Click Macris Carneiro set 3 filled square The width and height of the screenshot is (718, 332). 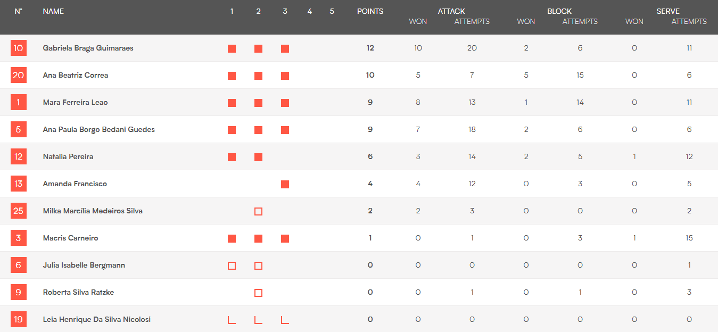pos(285,239)
